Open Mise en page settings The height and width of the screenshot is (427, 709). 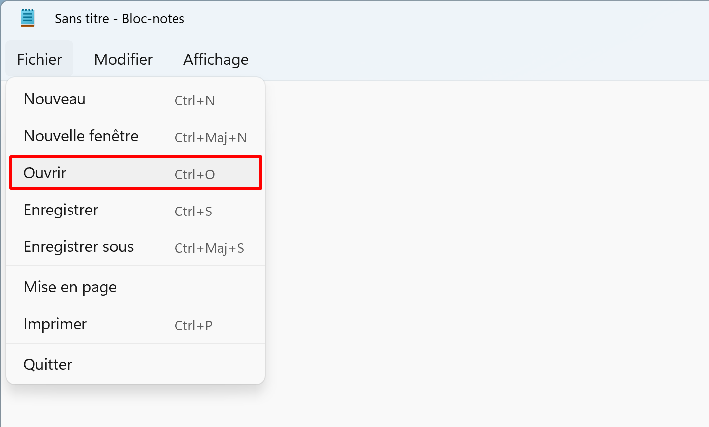click(136, 287)
